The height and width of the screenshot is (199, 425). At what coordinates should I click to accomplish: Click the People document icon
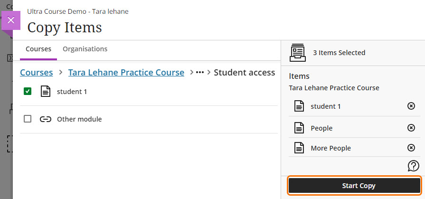click(x=299, y=128)
